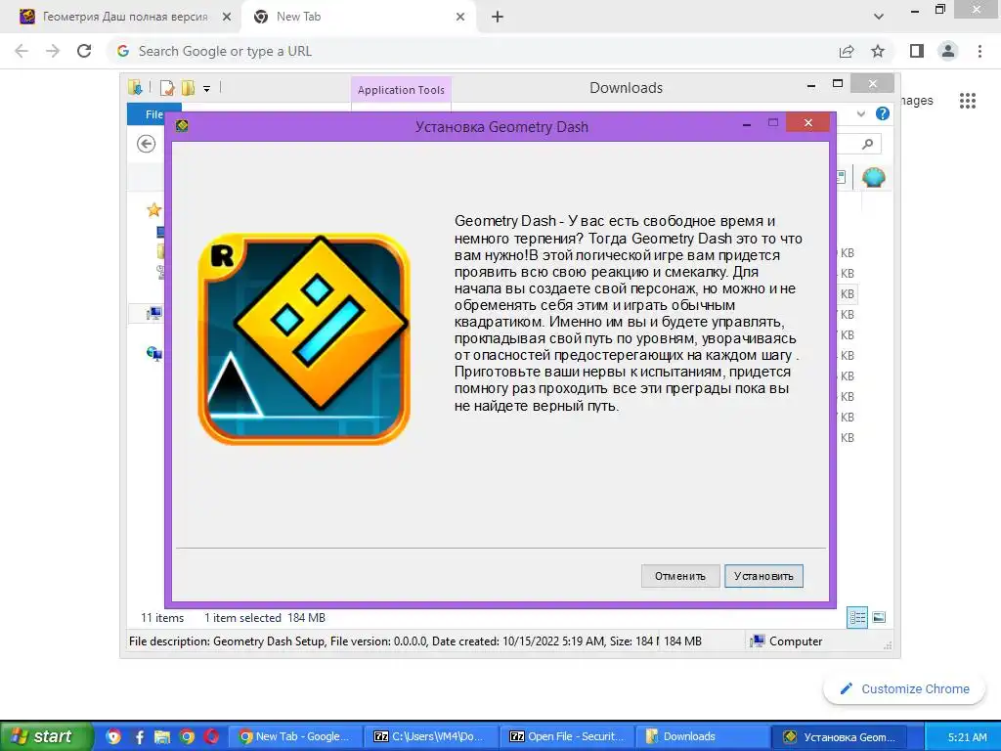Click the New folder quick access icon
The width and height of the screenshot is (1001, 751).
(x=188, y=88)
